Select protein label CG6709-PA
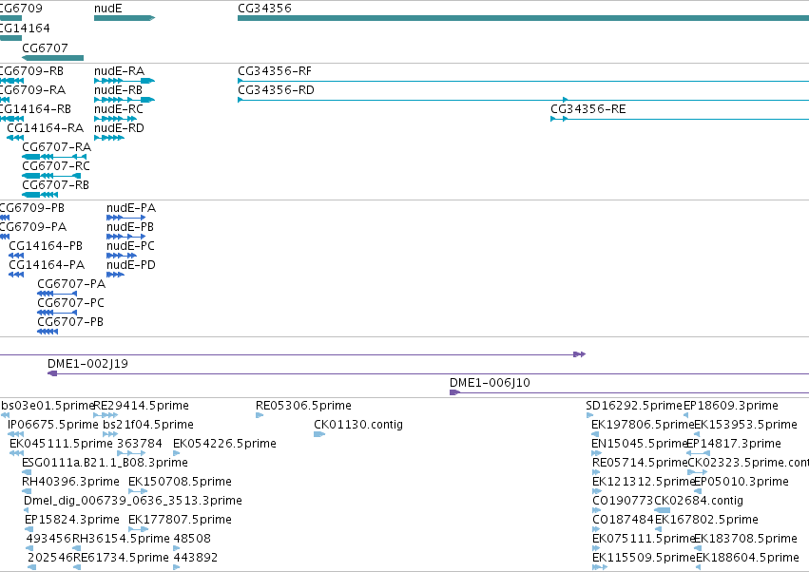The width and height of the screenshot is (809, 572). pos(32,227)
